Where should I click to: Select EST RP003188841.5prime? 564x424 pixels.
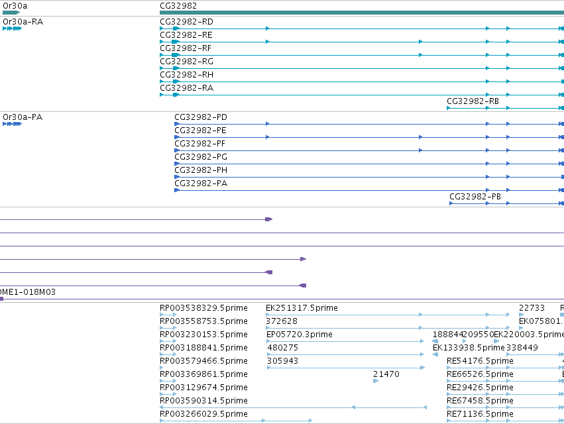pos(203,348)
